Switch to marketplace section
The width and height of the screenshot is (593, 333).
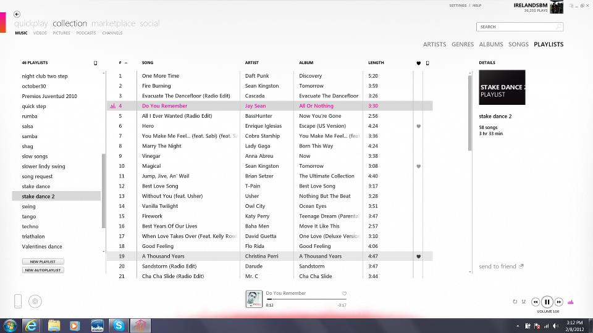click(114, 23)
